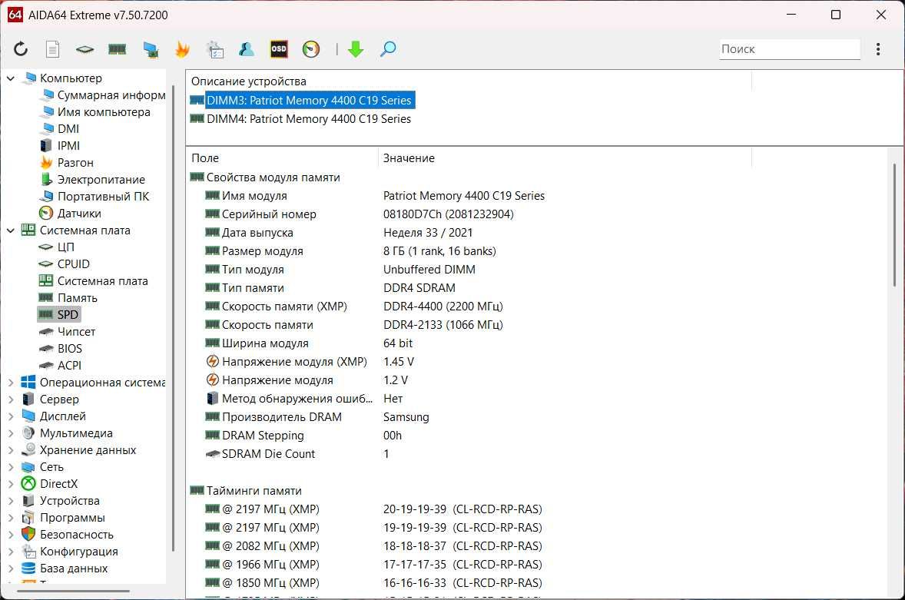Expand the Программы tree node
The height and width of the screenshot is (600, 905).
pyautogui.click(x=11, y=518)
